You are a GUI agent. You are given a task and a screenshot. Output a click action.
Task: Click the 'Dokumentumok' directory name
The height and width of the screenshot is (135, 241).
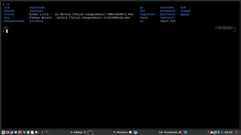(x=14, y=21)
